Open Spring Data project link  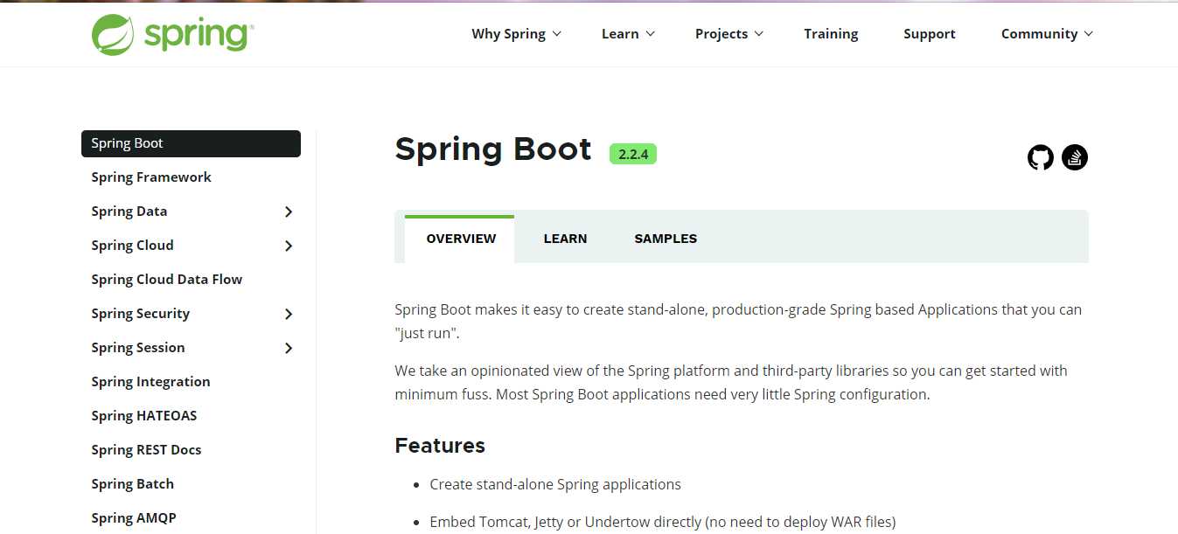[x=129, y=212]
